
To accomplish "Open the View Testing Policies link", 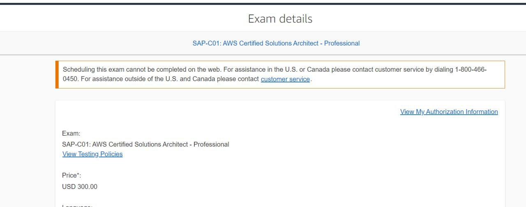I will coord(92,154).
